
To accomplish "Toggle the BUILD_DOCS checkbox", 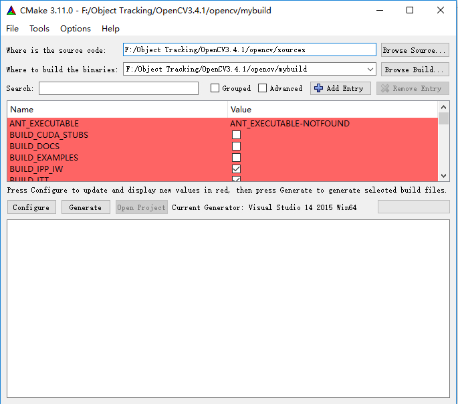I will 236,146.
